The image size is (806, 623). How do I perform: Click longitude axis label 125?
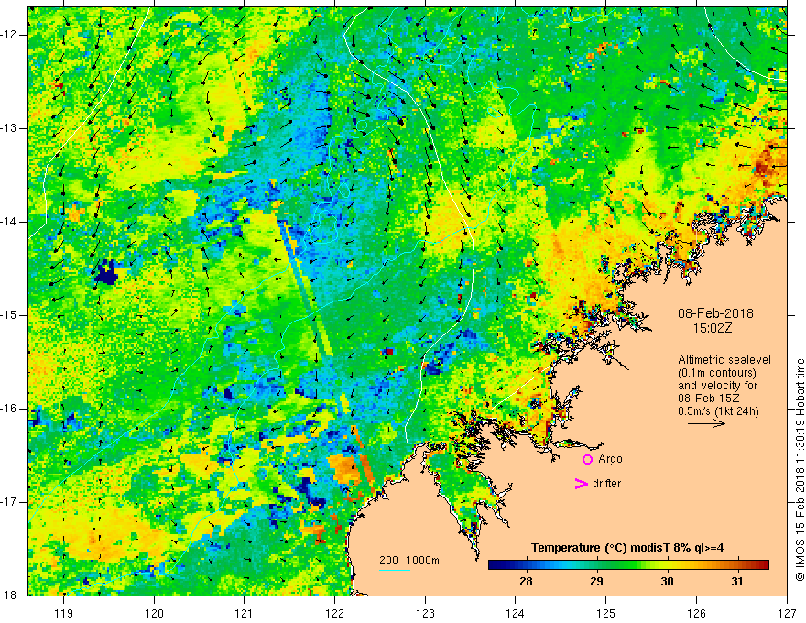pos(606,613)
